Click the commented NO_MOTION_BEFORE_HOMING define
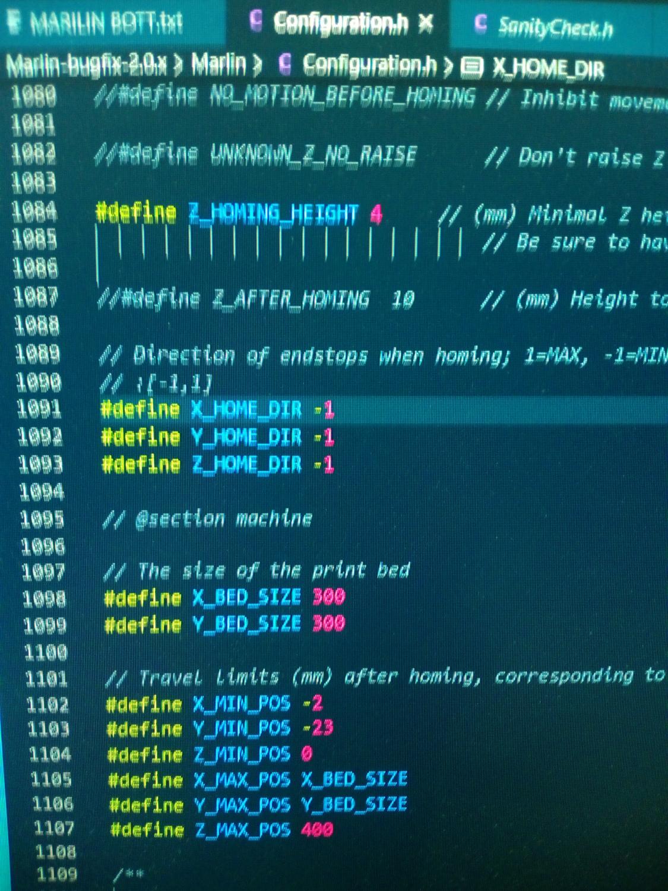Viewport: 668px width, 891px height. point(285,96)
